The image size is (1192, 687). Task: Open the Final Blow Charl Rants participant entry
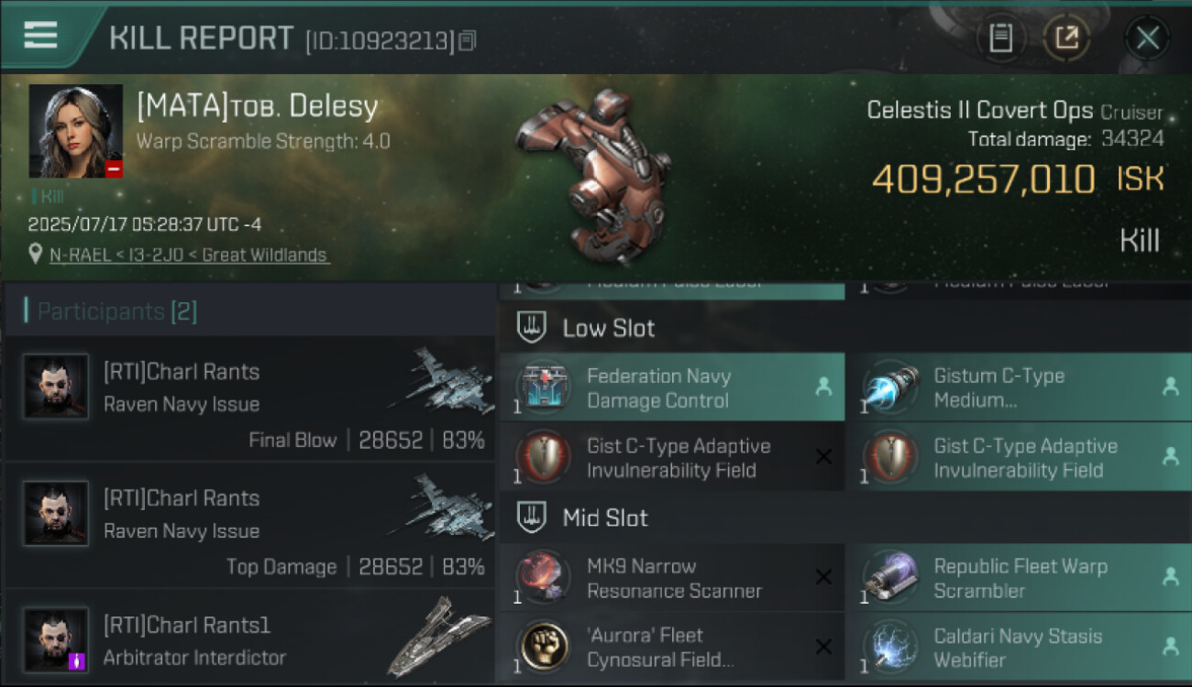[249, 399]
